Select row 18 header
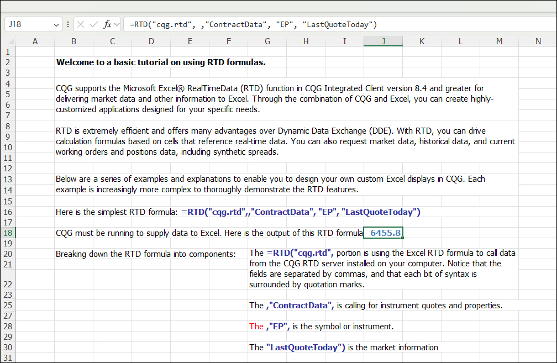This screenshot has width=557, height=363. click(x=8, y=233)
